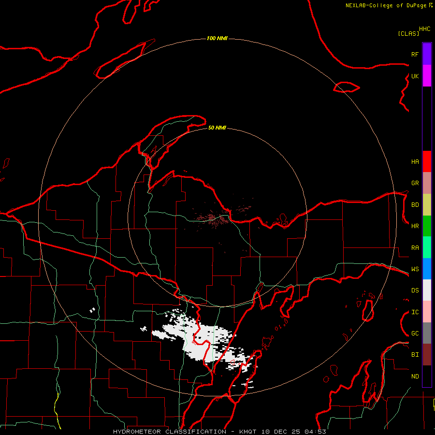Select the IC pink legend swatch
Image resolution: width=435 pixels, height=435 pixels.
(427, 312)
